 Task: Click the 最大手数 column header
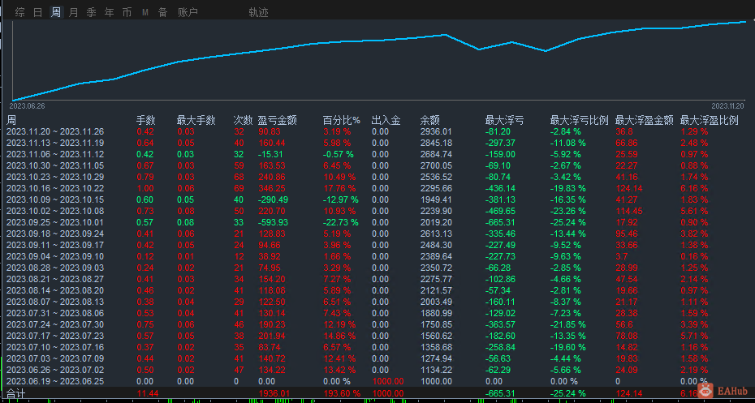(196, 120)
